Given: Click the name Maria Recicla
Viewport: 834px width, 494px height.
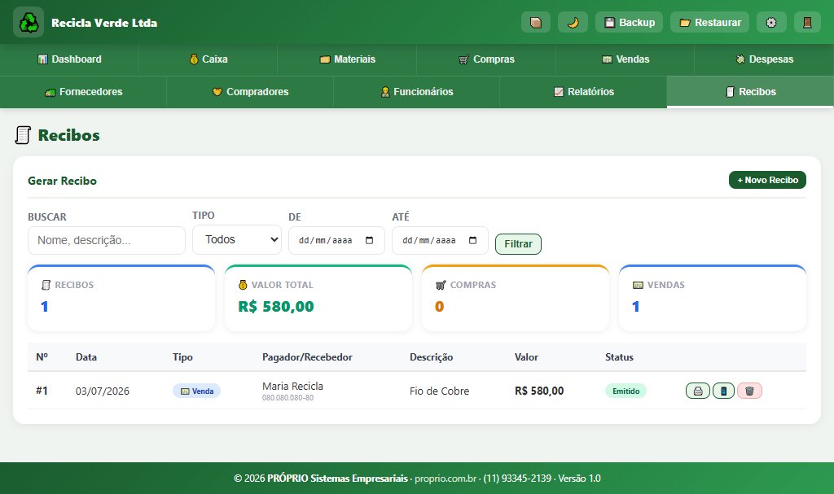Looking at the screenshot, I should point(292,386).
